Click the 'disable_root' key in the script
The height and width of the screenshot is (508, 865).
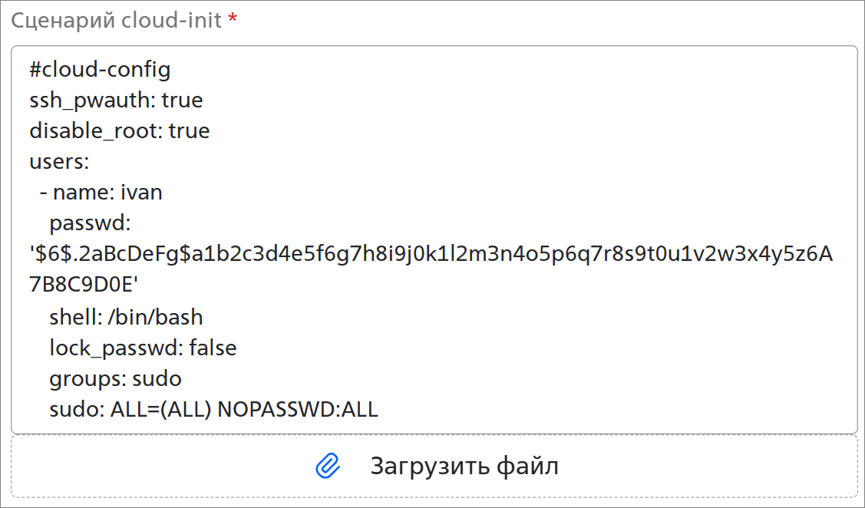tap(96, 131)
